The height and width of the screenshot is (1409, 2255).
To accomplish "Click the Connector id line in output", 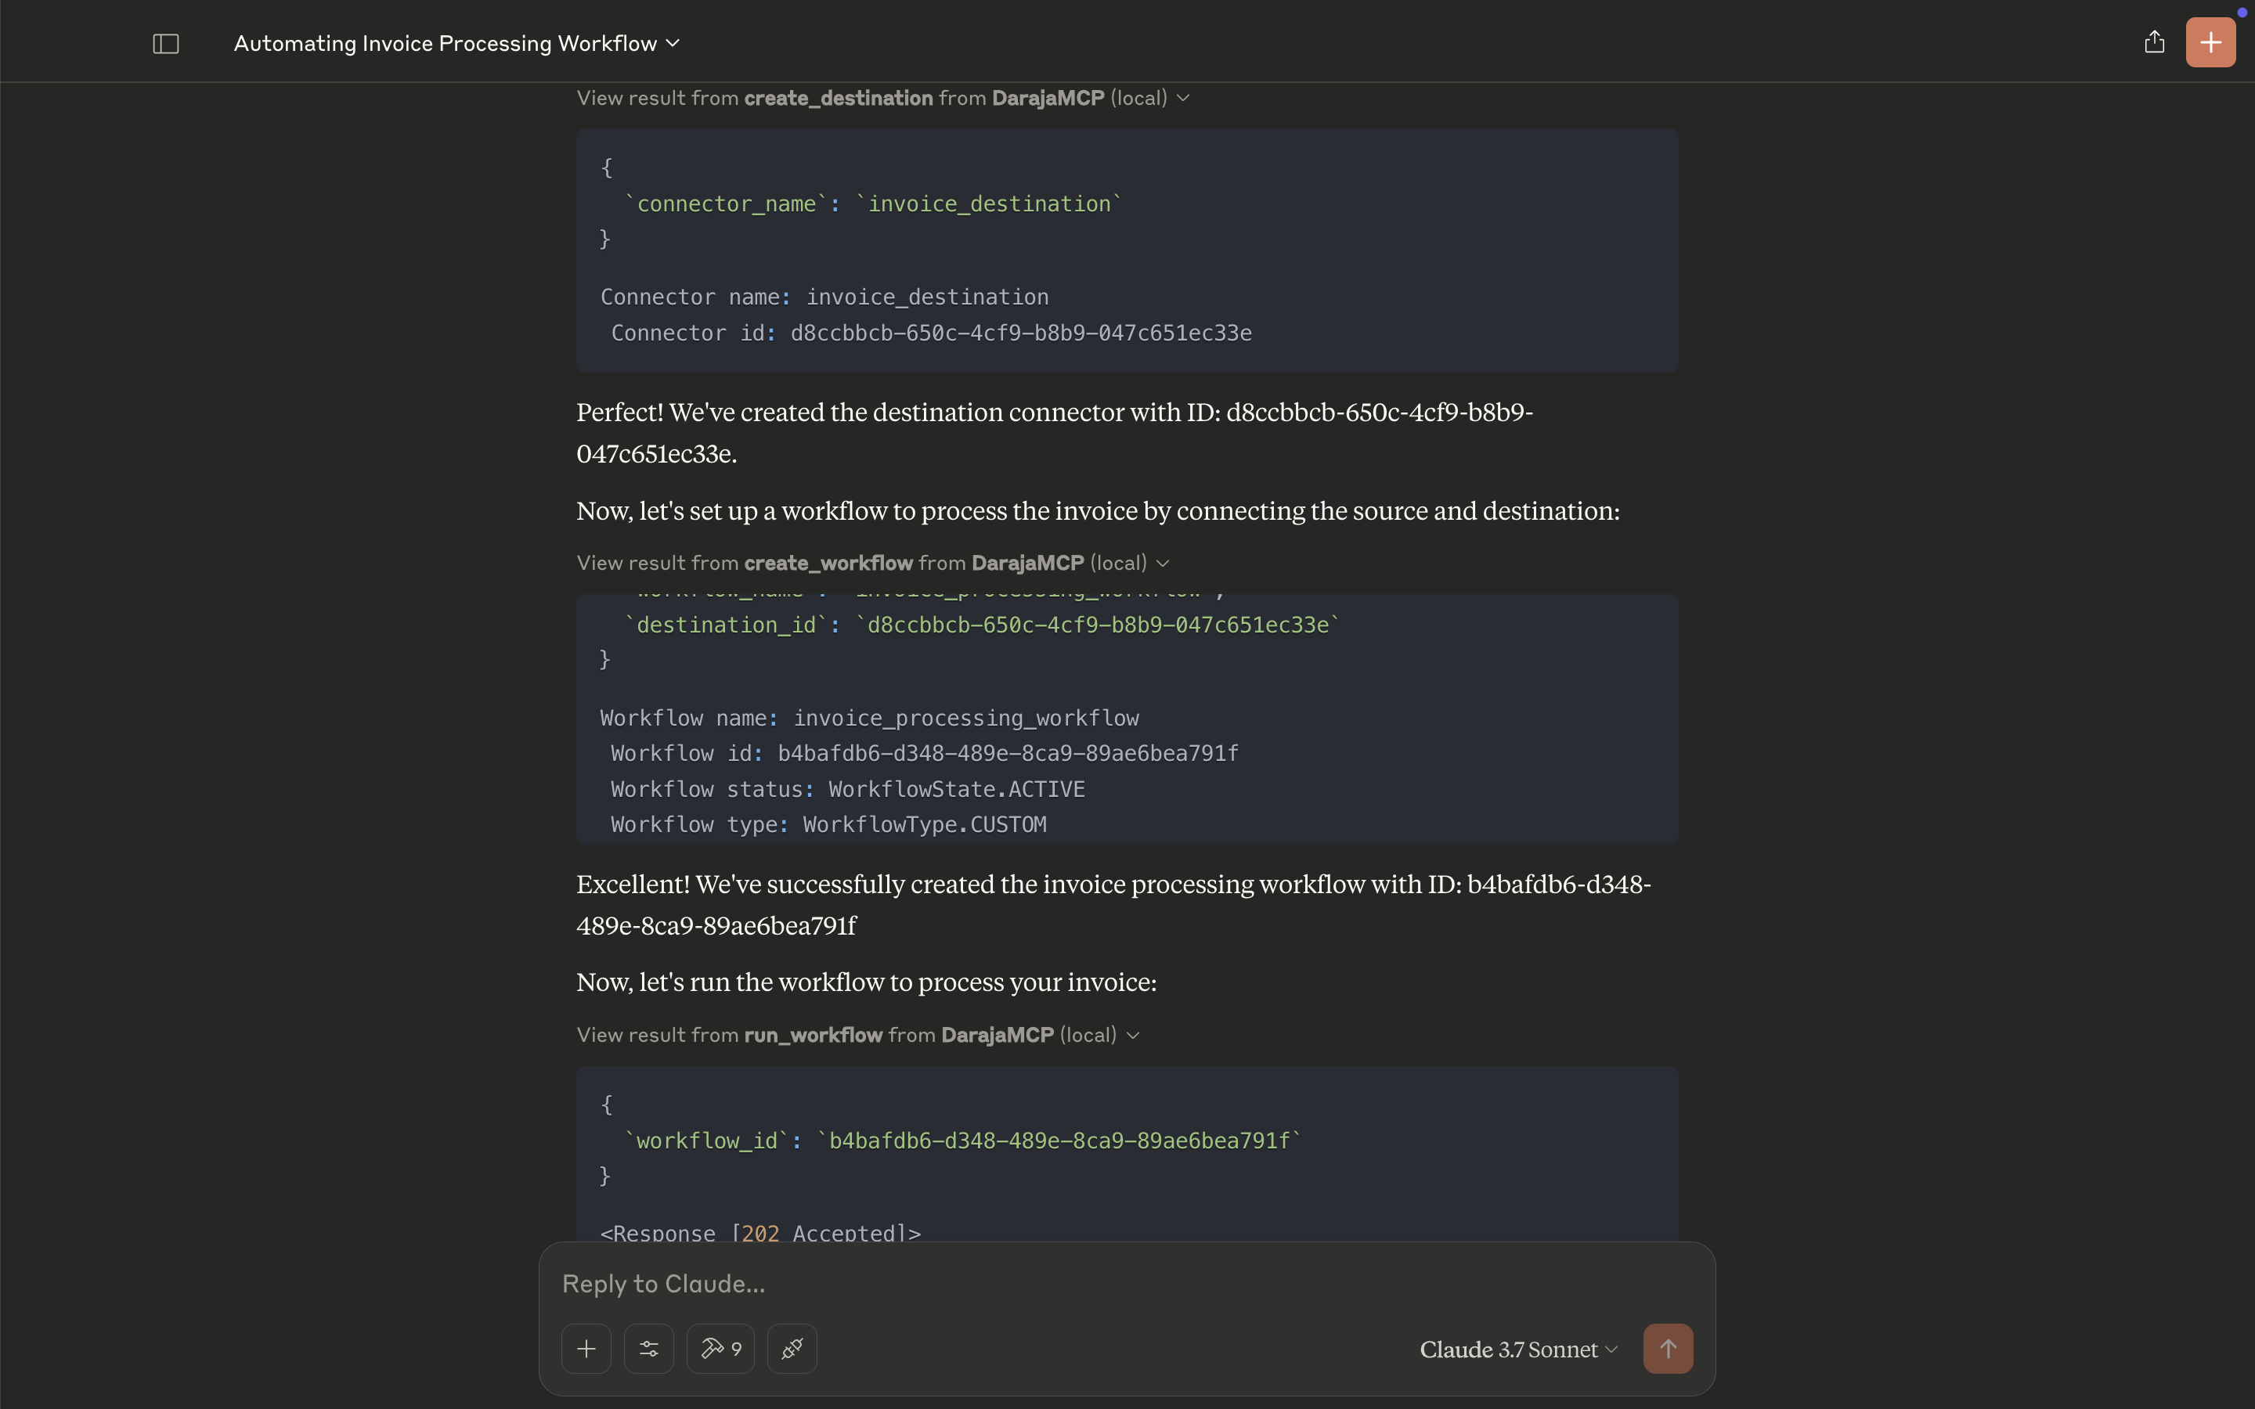I will (930, 333).
